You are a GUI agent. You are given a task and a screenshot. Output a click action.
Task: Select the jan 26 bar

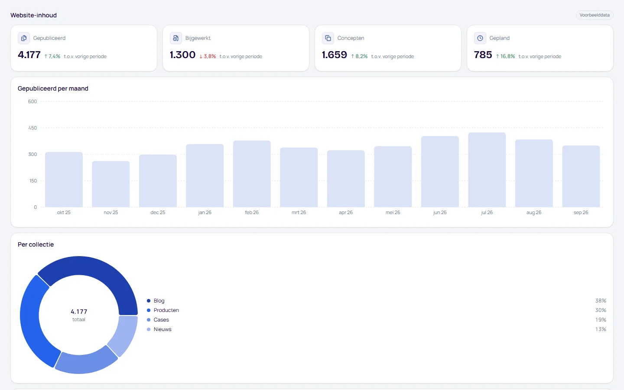pos(205,175)
